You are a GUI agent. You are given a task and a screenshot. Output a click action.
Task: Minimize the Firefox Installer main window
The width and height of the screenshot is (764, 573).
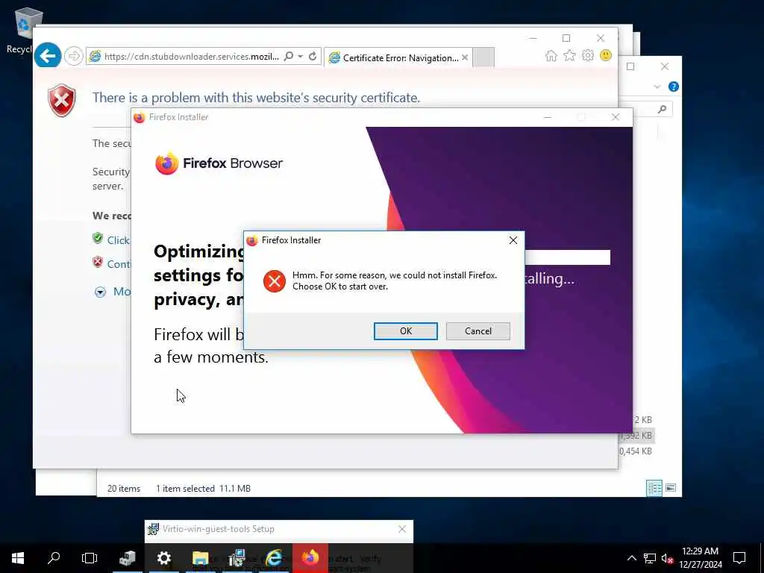coord(548,117)
